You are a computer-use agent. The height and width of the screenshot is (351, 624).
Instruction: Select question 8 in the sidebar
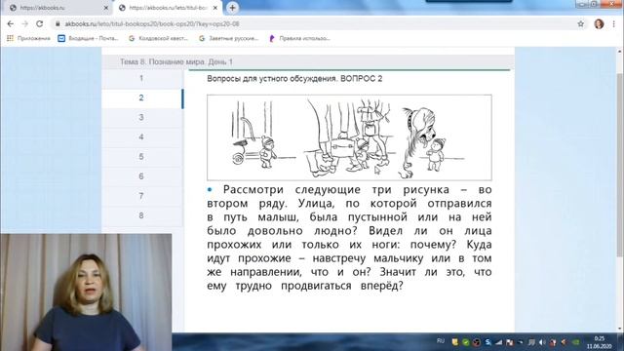[x=141, y=215]
